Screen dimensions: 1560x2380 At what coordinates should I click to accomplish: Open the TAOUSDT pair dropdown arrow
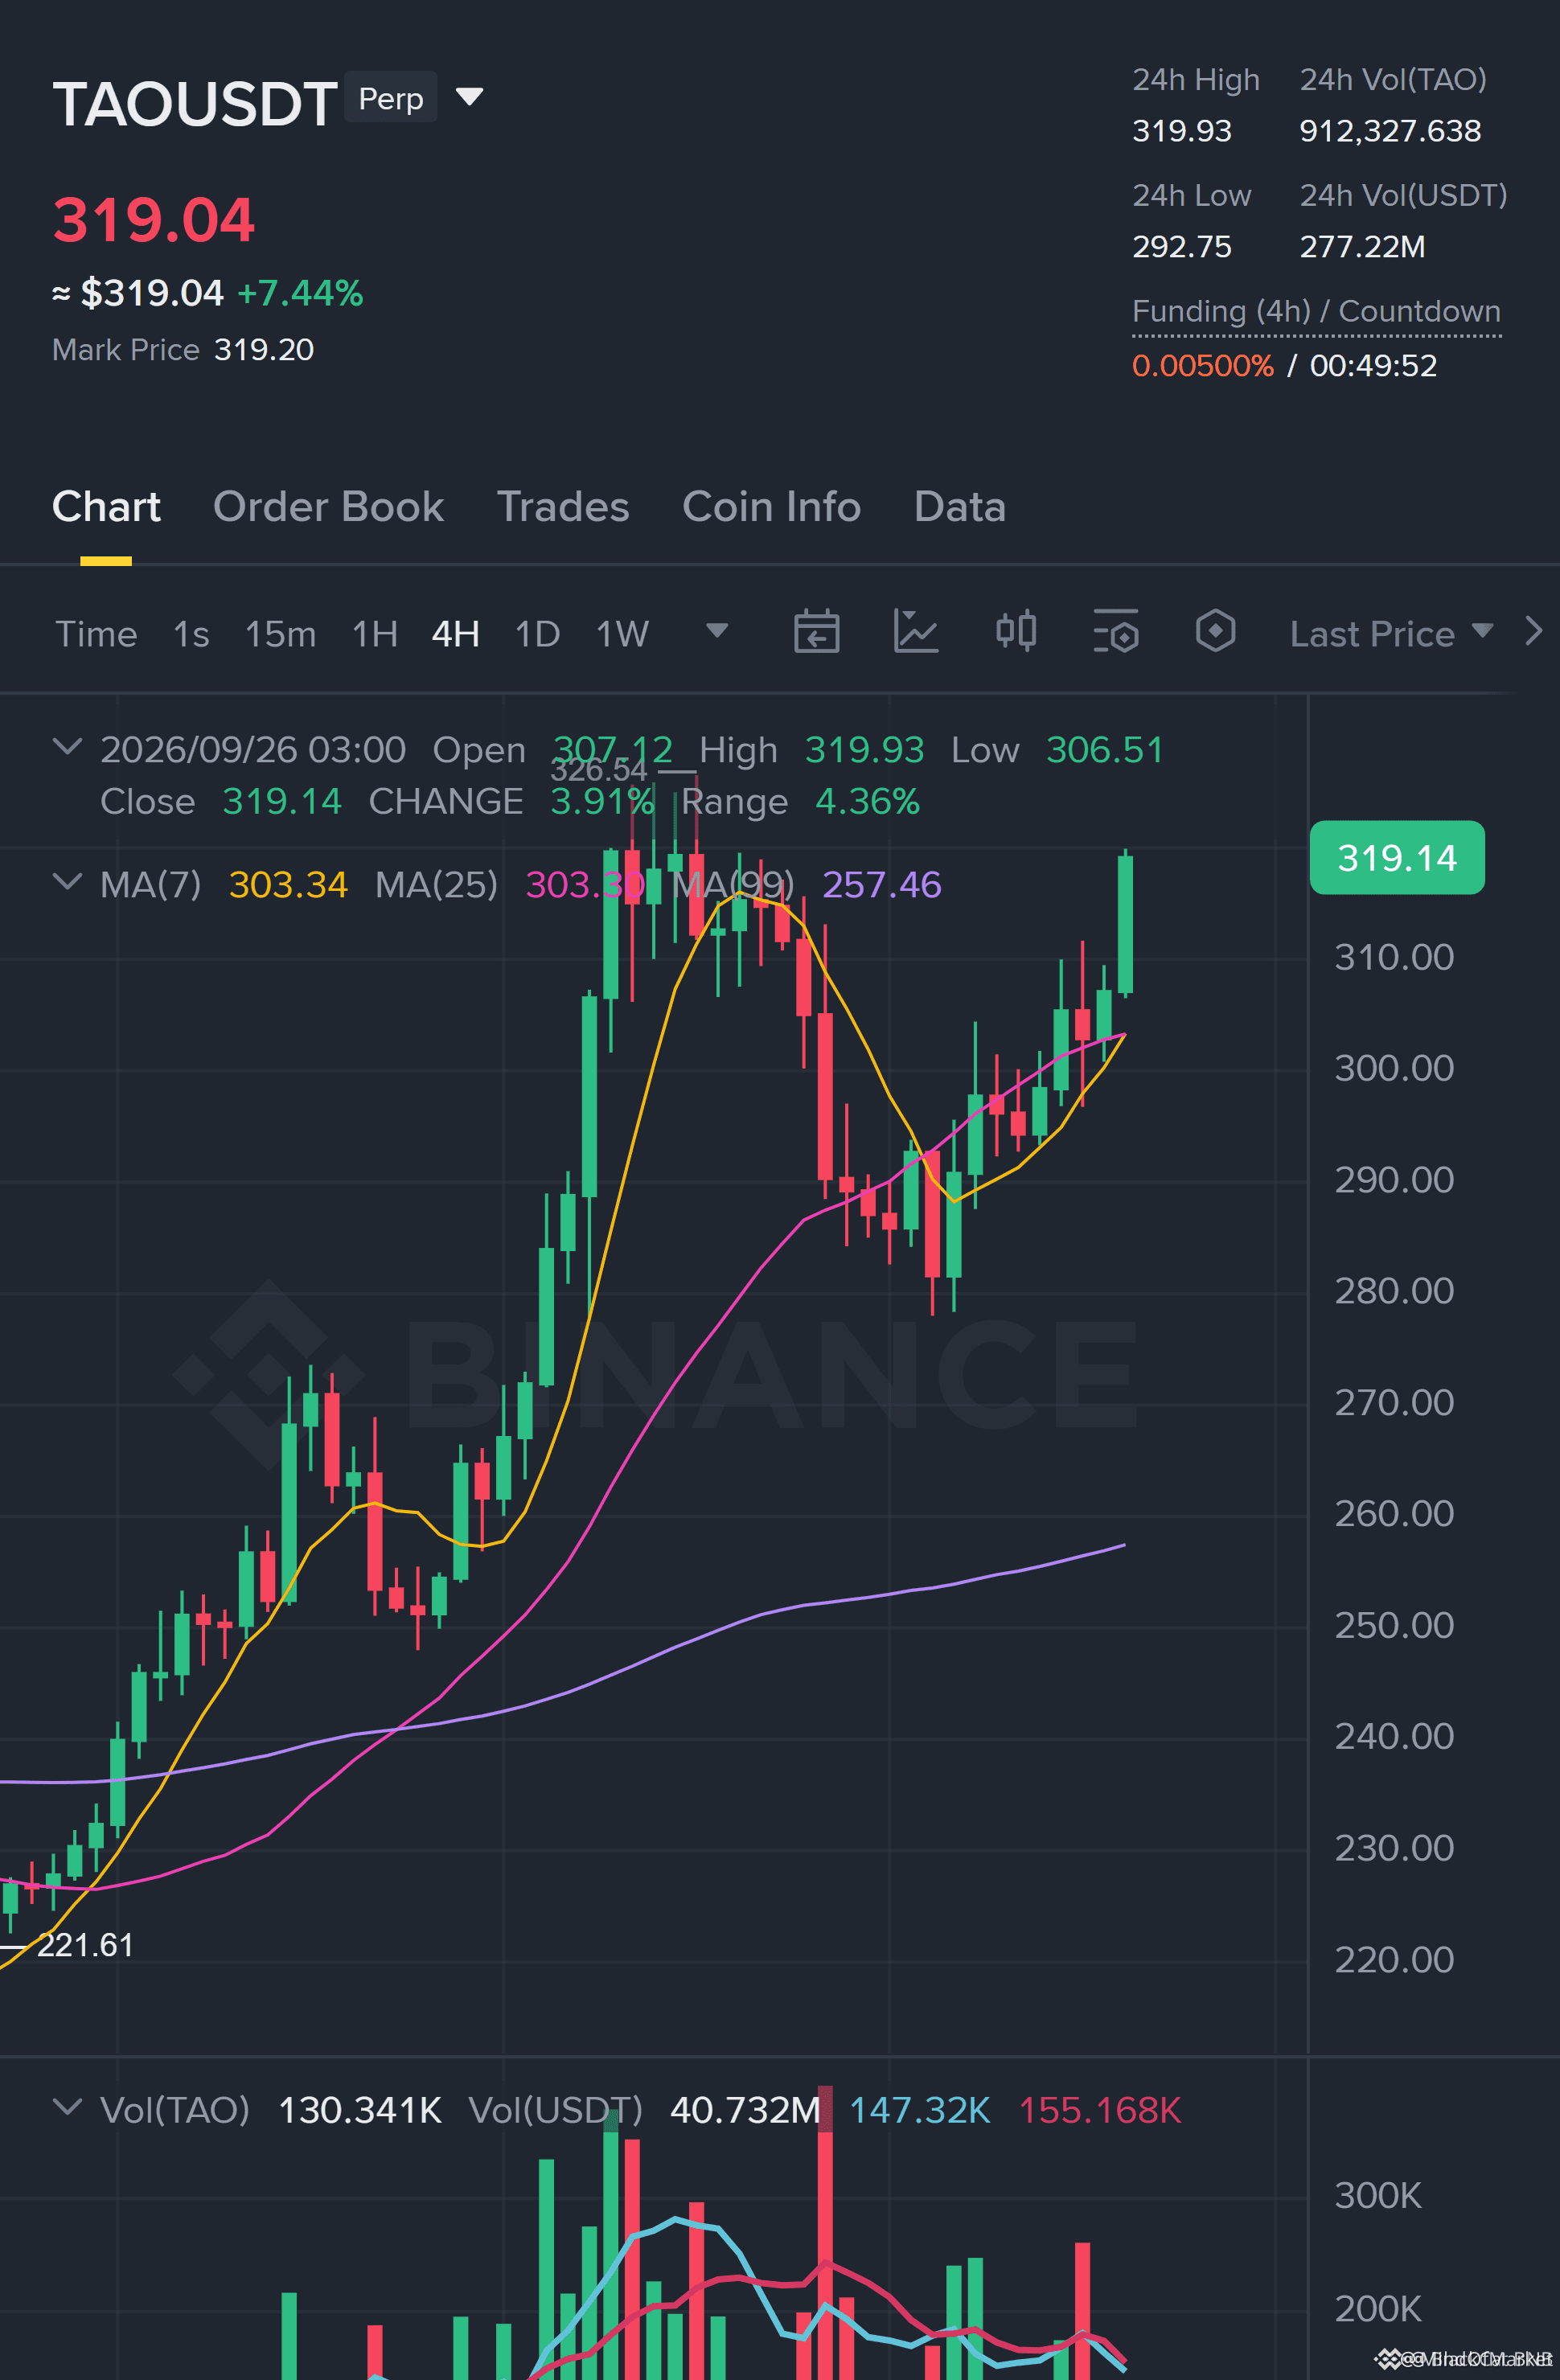[469, 97]
